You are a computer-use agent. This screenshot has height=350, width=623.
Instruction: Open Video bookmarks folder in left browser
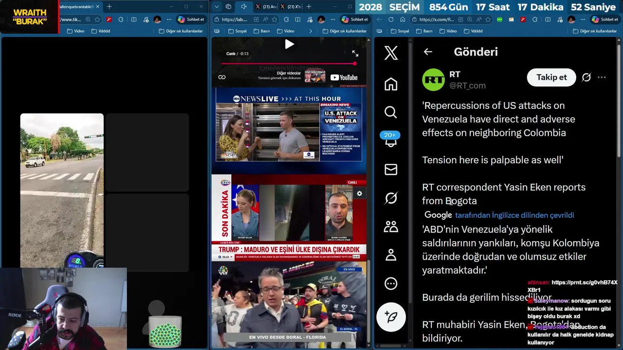(x=76, y=31)
